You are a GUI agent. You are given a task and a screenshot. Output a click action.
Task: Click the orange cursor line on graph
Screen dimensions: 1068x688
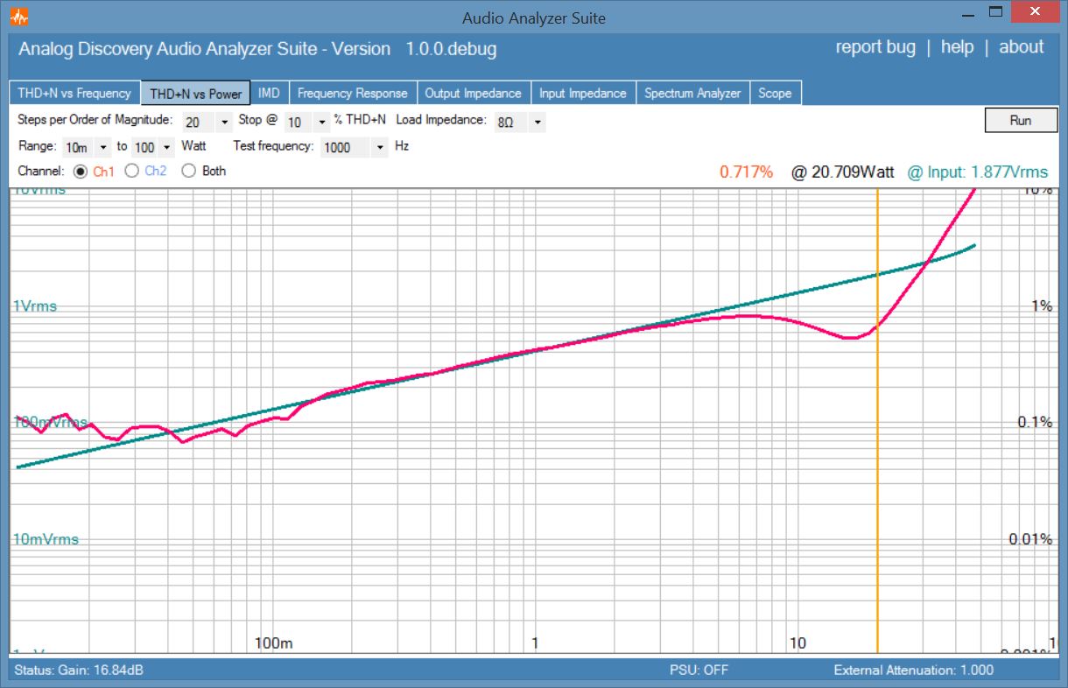877,420
